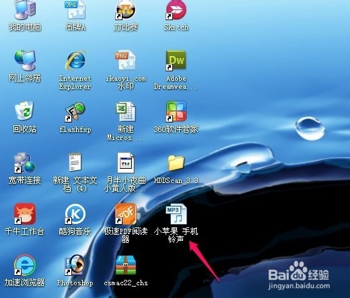Click the Photoshop label text
This screenshot has width=350, height=298.
point(75,283)
